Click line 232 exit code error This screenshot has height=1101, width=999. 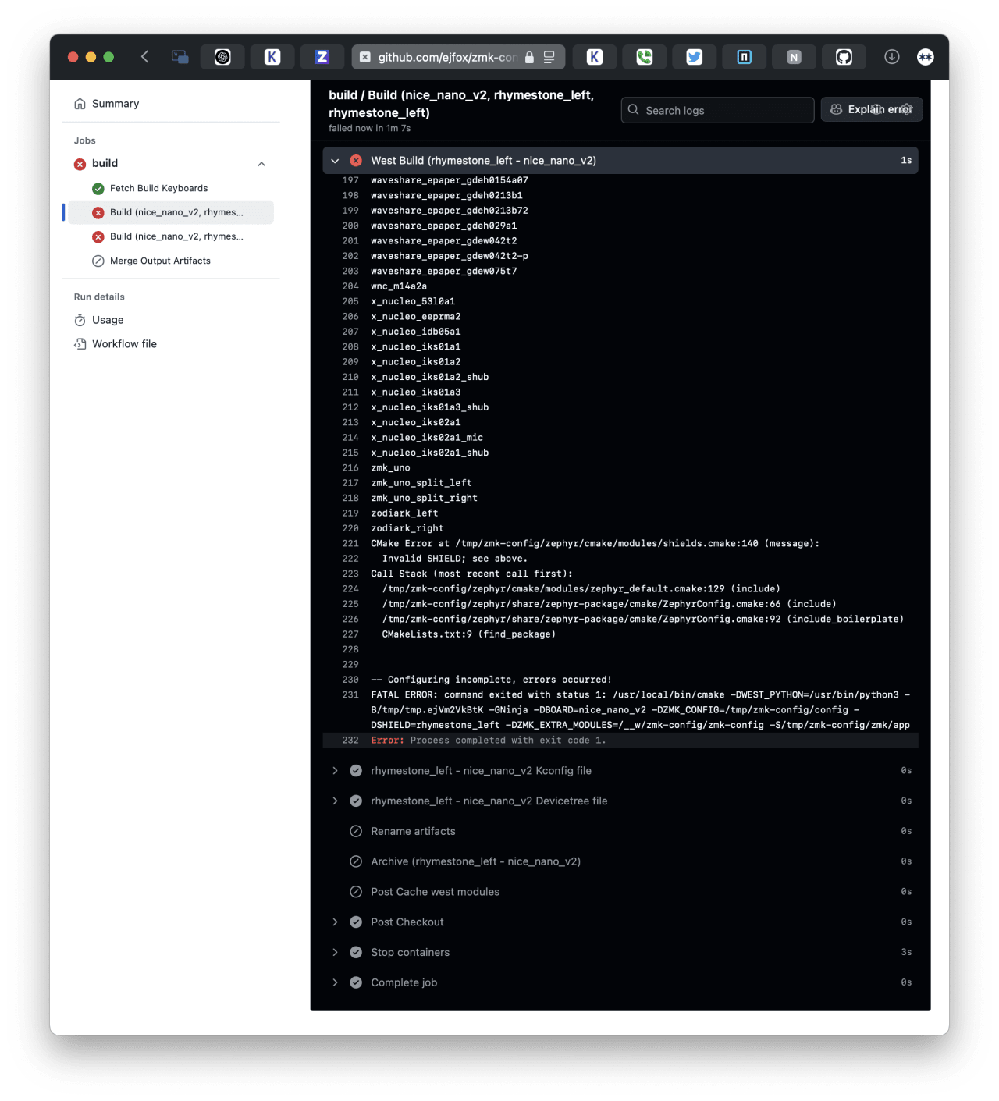487,740
